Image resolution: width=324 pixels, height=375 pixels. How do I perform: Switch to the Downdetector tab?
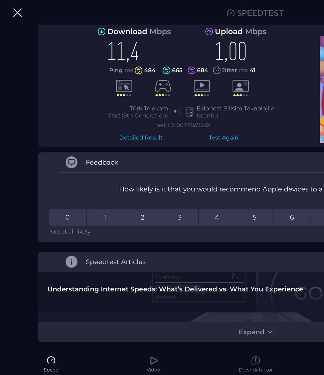point(256,364)
